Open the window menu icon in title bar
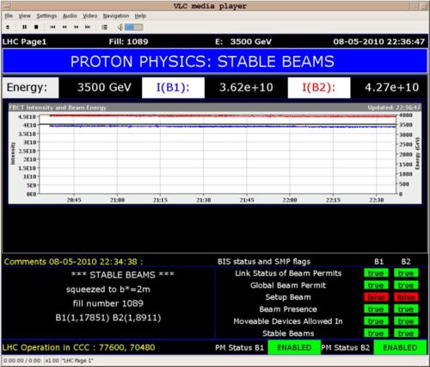430x367 pixels. 6,6
